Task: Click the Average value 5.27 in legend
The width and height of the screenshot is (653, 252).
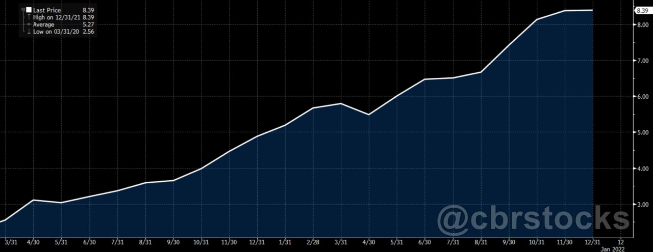Action: pyautogui.click(x=88, y=24)
